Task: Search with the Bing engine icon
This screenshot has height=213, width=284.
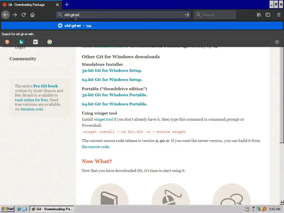Action: (x=21, y=42)
